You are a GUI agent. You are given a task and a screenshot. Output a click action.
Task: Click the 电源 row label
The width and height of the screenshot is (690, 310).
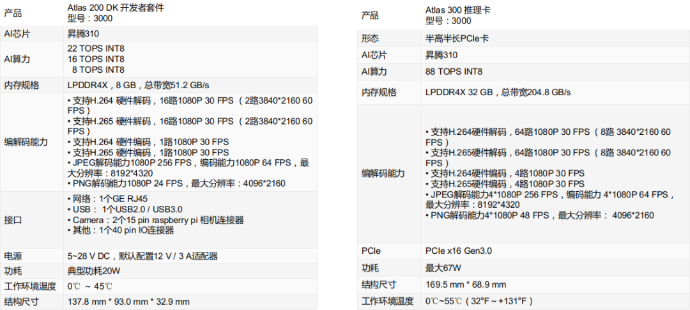13,256
